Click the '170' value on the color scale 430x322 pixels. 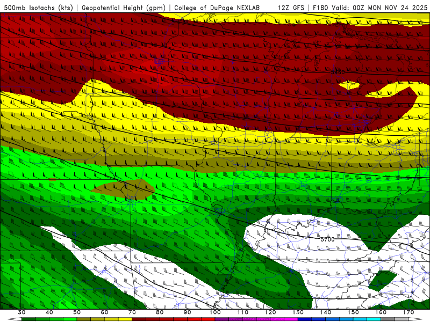coord(408,312)
